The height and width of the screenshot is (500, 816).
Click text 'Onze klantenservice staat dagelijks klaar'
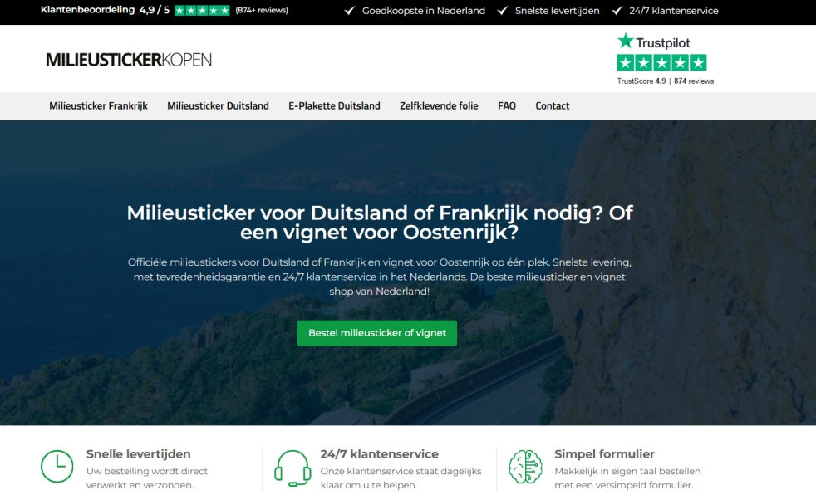(401, 478)
